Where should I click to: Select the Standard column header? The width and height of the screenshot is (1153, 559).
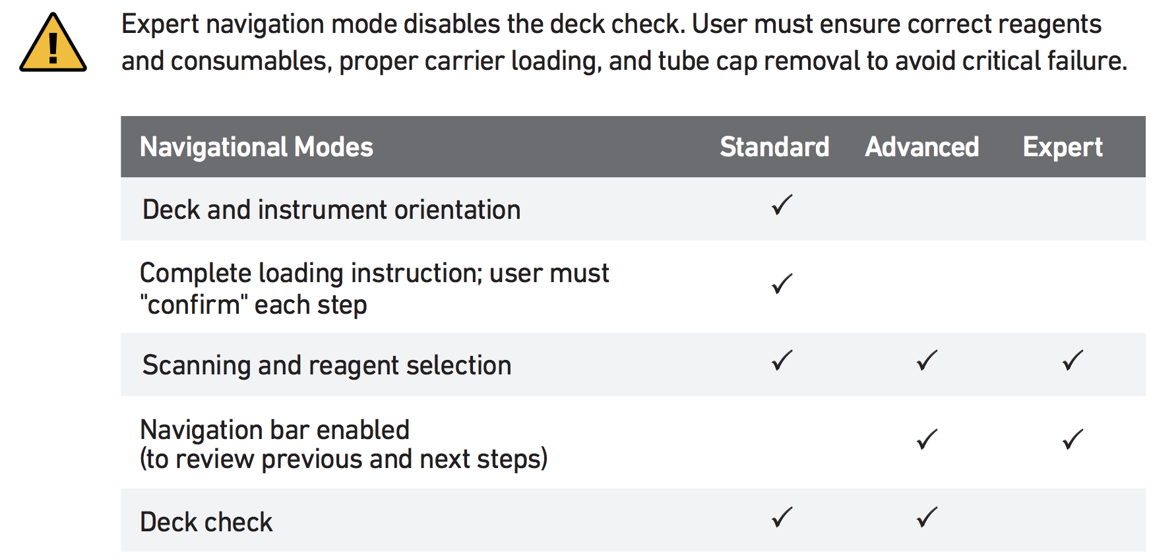774,147
